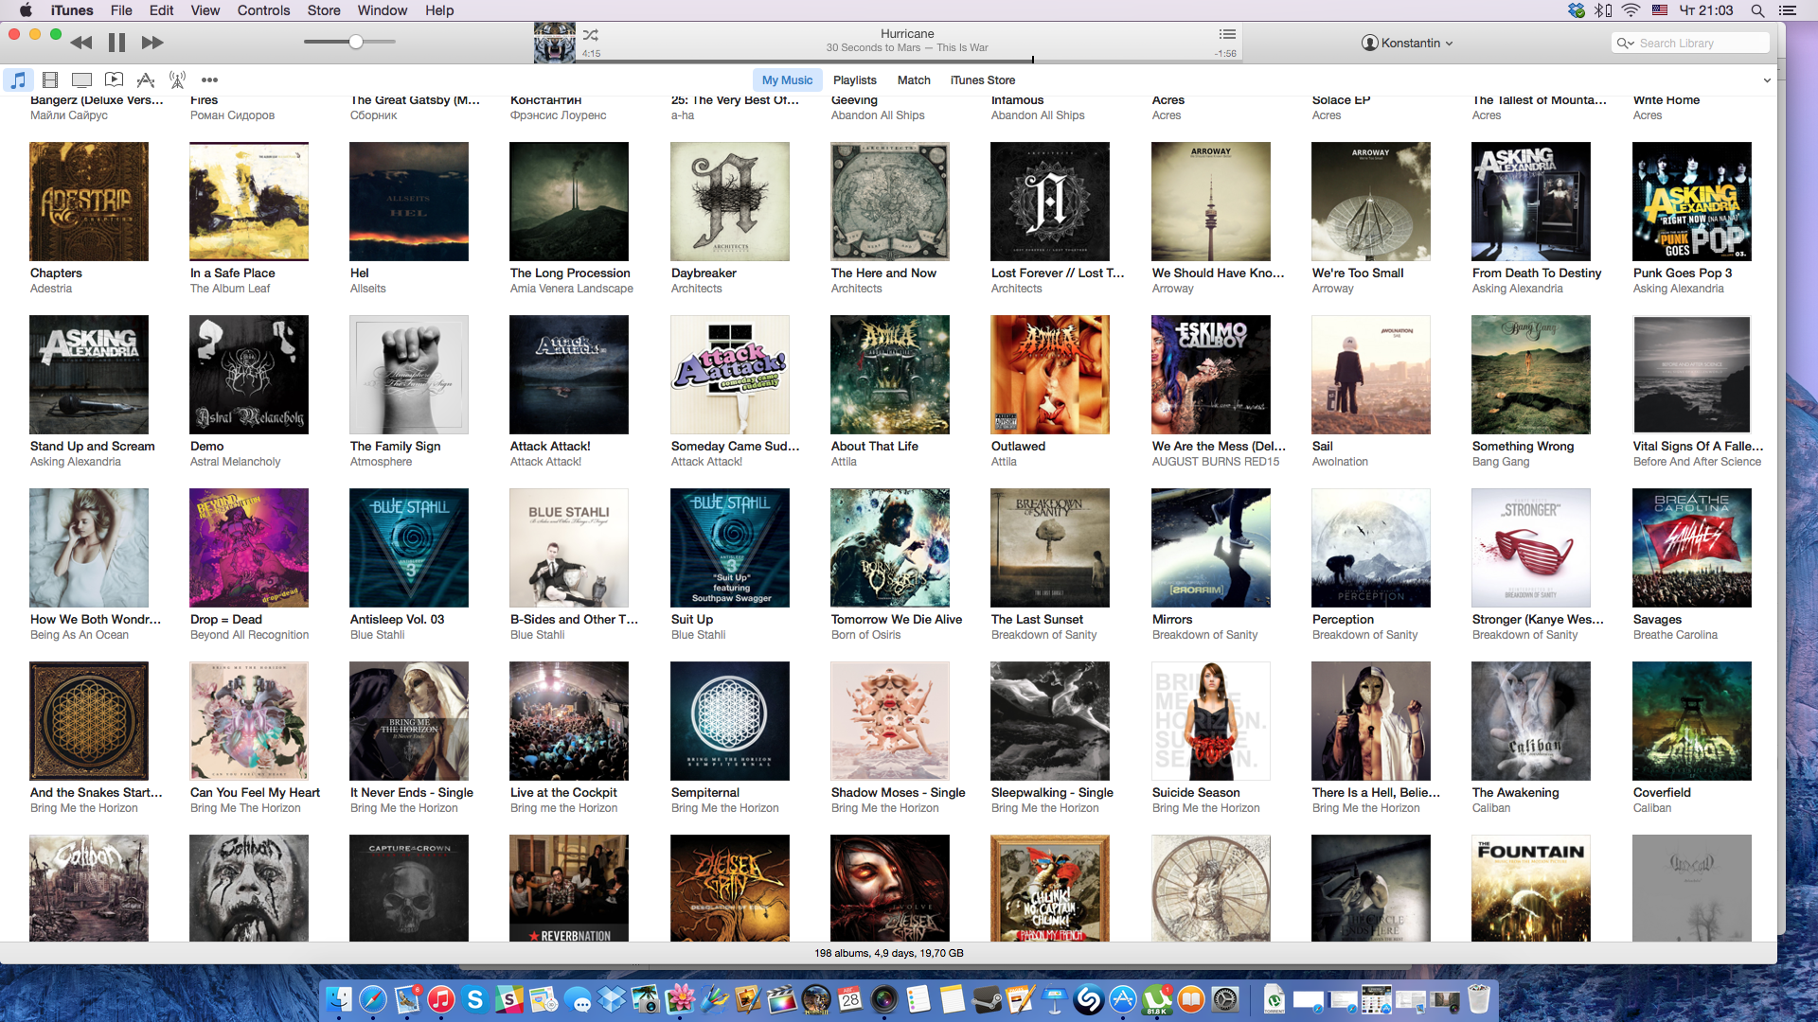This screenshot has height=1022, width=1818.
Task: Go to the iTunes Store
Action: tap(982, 80)
